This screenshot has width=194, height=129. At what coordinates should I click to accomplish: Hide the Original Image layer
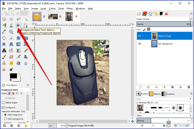[140, 36]
